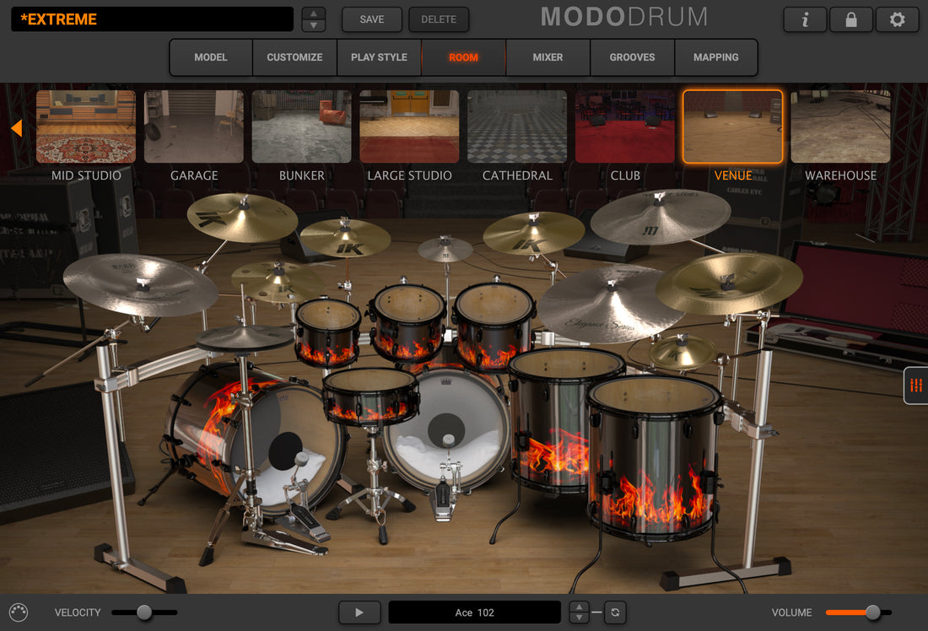The width and height of the screenshot is (928, 631).
Task: Adjust the VELOCITY slider
Action: click(x=144, y=612)
